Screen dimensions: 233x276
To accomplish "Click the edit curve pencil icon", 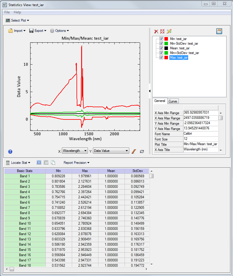I will (x=169, y=31).
